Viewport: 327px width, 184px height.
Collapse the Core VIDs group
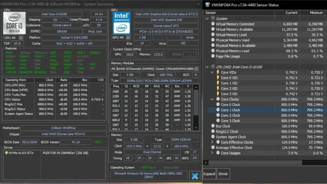click(x=213, y=73)
